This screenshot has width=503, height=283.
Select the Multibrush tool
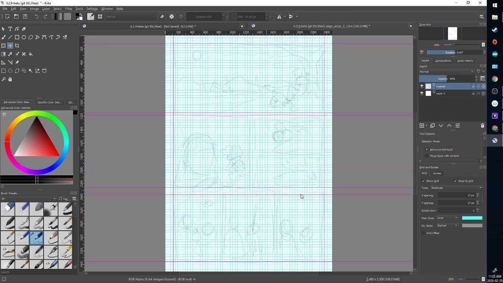(64, 37)
